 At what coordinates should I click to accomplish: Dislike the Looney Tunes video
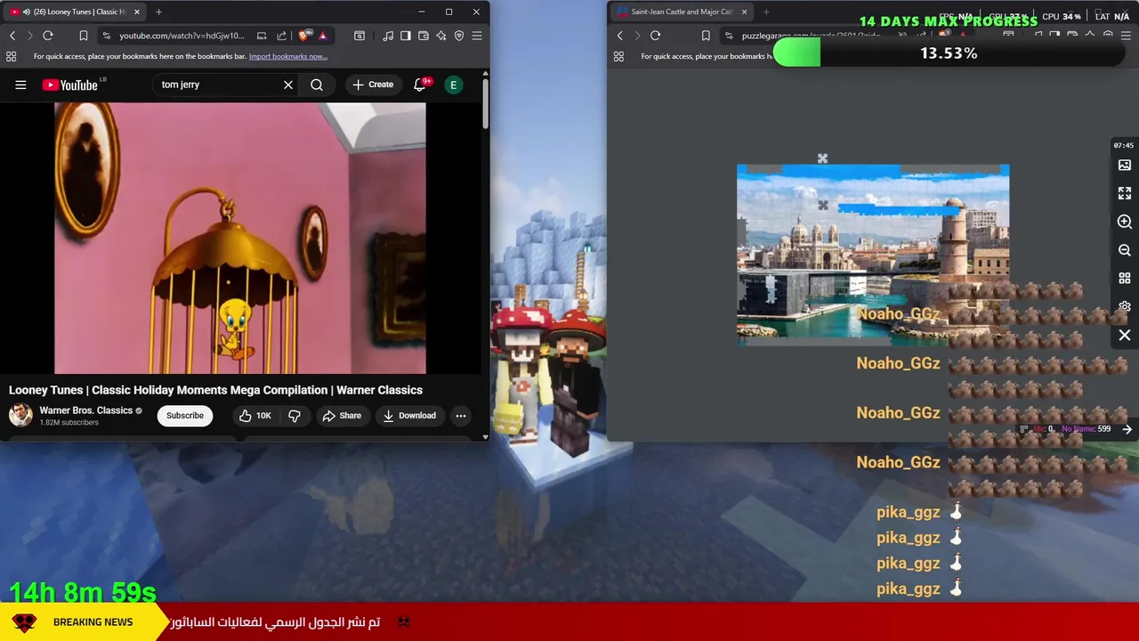[x=295, y=416]
